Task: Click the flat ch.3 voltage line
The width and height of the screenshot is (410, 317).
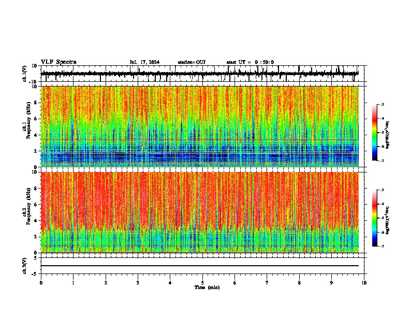Action: click(200, 266)
